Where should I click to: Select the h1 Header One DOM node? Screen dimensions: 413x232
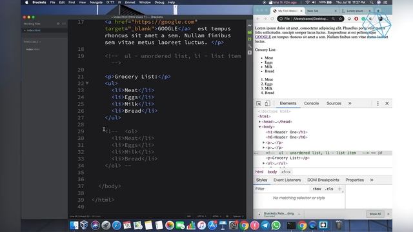point(287,132)
